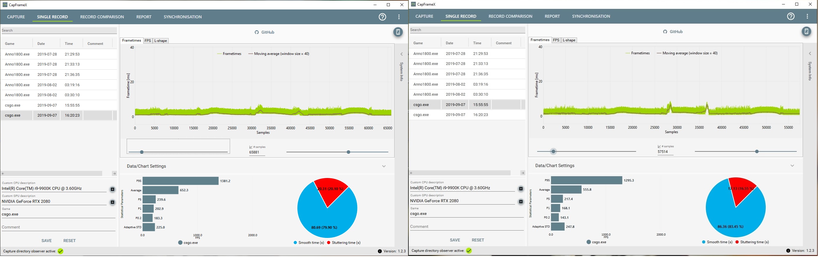The height and width of the screenshot is (258, 818).
Task: Click add-GPU-description icon in left window
Action: (113, 202)
